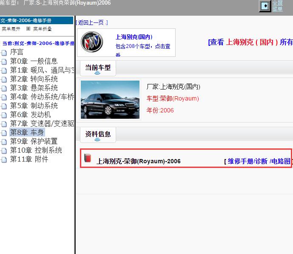Viewport: 293px width, 254px height.
Task: Open 第11章 附件
Action: tap(29, 159)
